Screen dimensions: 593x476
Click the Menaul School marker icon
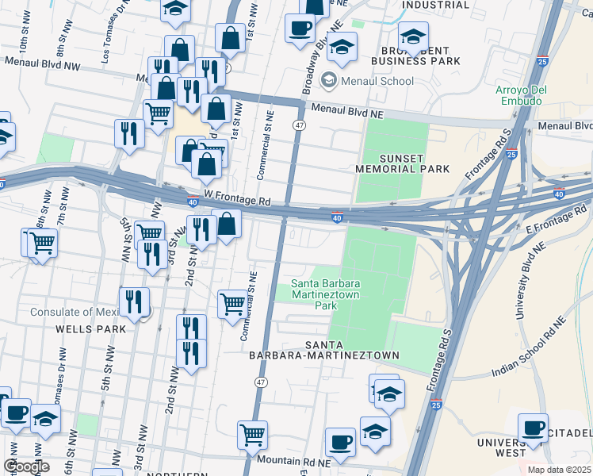pyautogui.click(x=328, y=81)
